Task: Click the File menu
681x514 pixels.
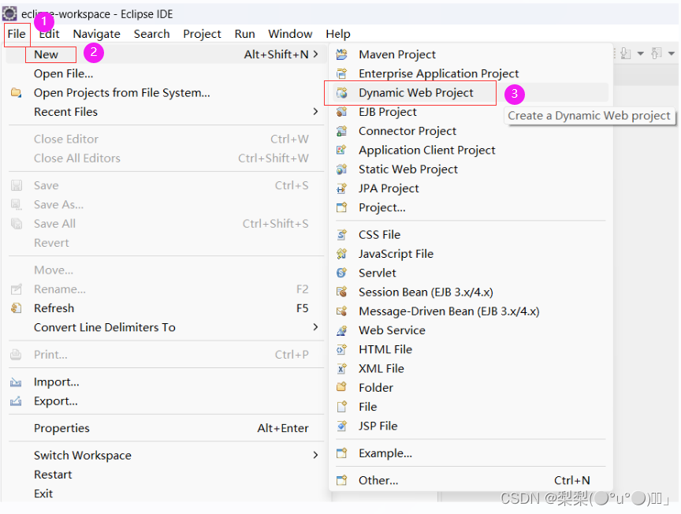Action: 17,34
